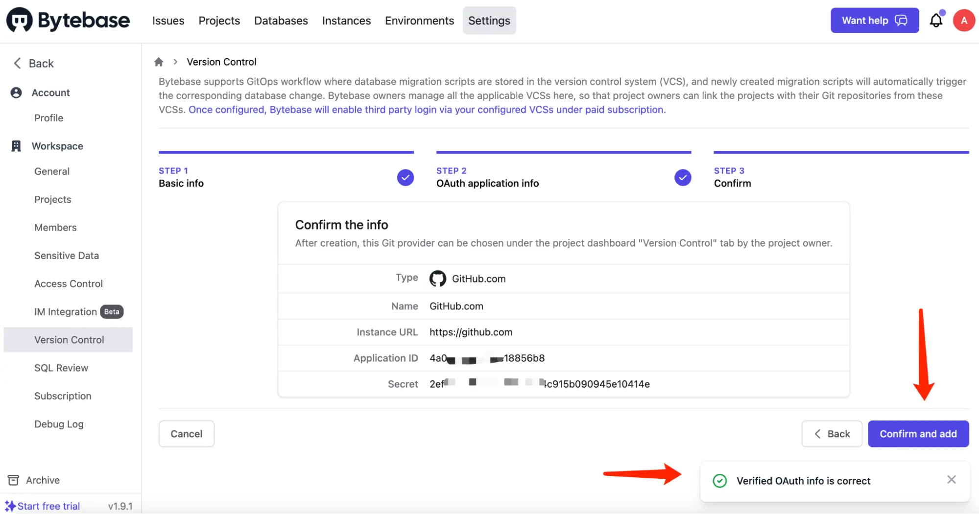Select Version Control in sidebar
Viewport: 979px width, 514px height.
point(68,340)
